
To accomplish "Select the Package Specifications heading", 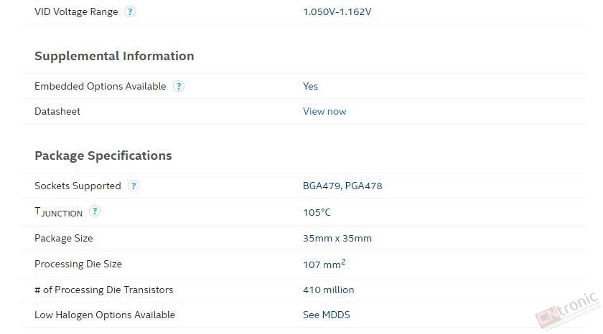I will (103, 156).
